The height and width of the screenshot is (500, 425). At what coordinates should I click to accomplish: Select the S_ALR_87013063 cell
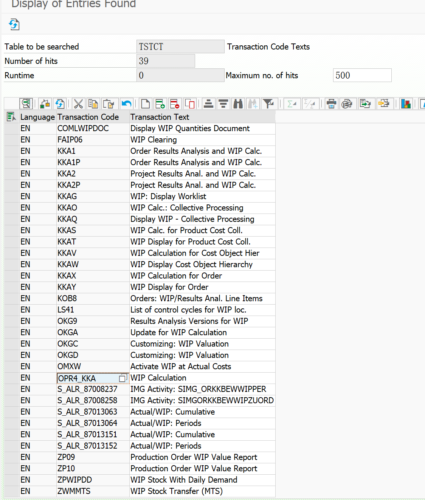point(93,412)
